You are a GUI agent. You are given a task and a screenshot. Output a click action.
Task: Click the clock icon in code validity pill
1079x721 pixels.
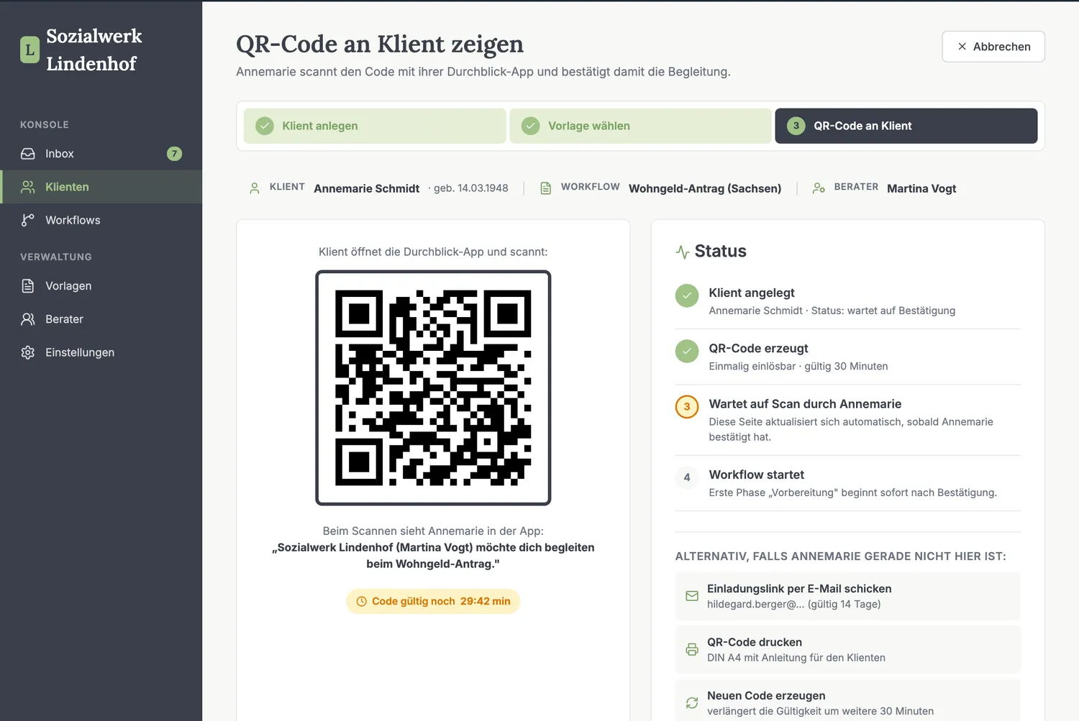362,602
